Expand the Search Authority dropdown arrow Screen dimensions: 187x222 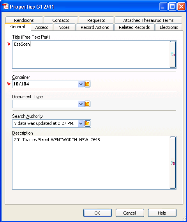click(81, 123)
